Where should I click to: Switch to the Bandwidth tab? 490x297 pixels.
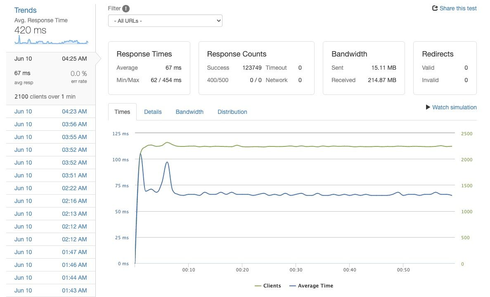tap(189, 112)
